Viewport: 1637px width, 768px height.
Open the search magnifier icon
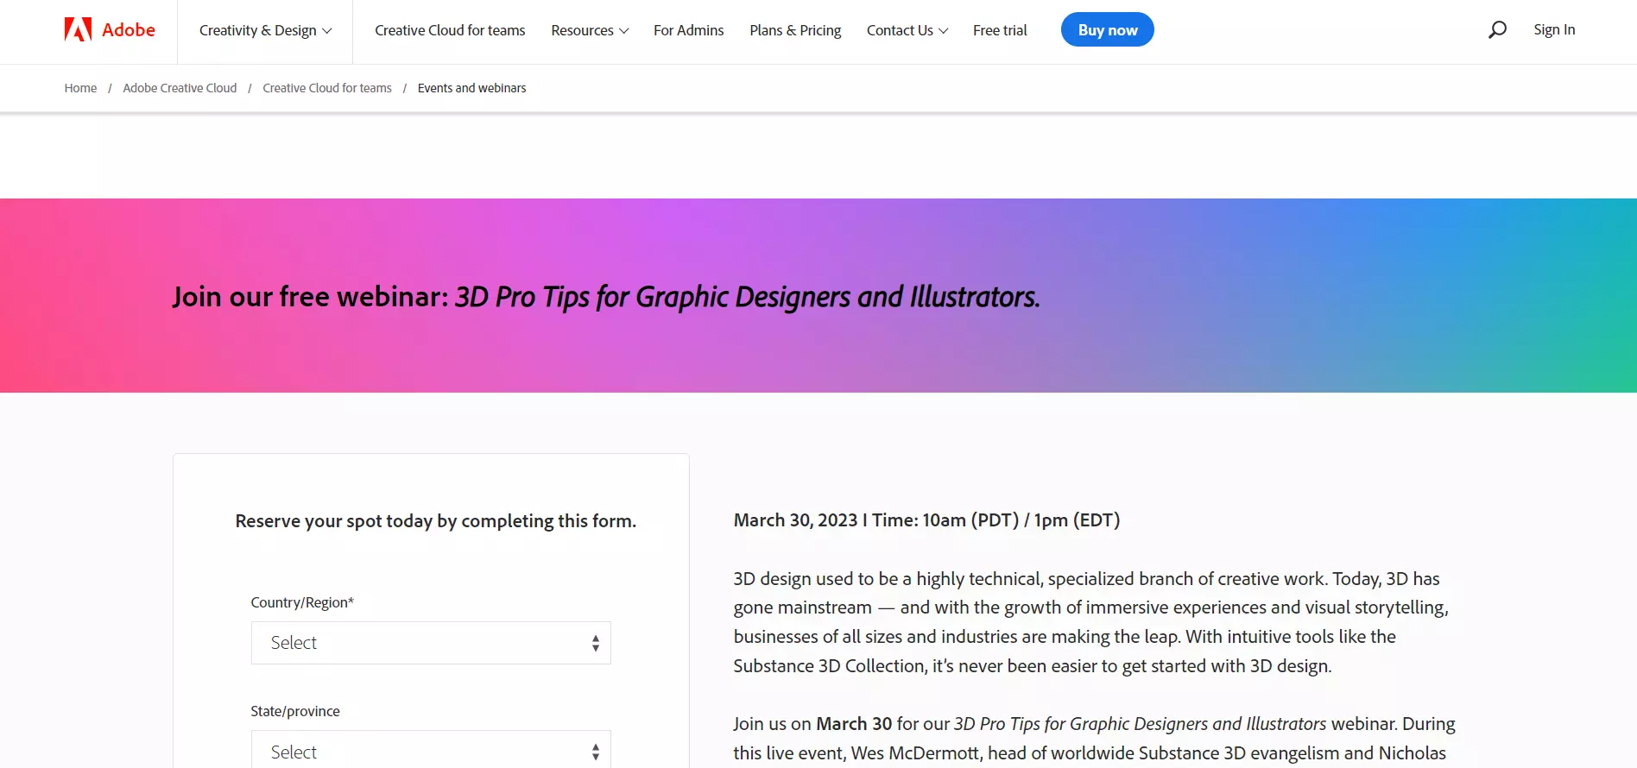[x=1497, y=30]
